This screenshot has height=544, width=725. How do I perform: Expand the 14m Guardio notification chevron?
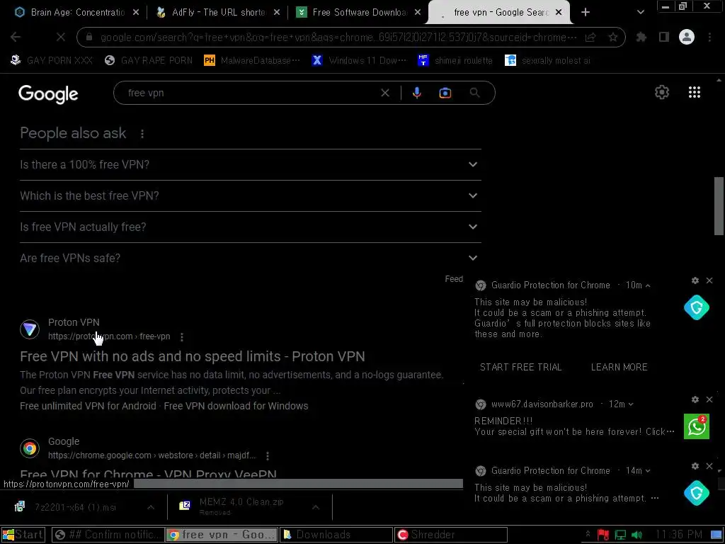648,471
